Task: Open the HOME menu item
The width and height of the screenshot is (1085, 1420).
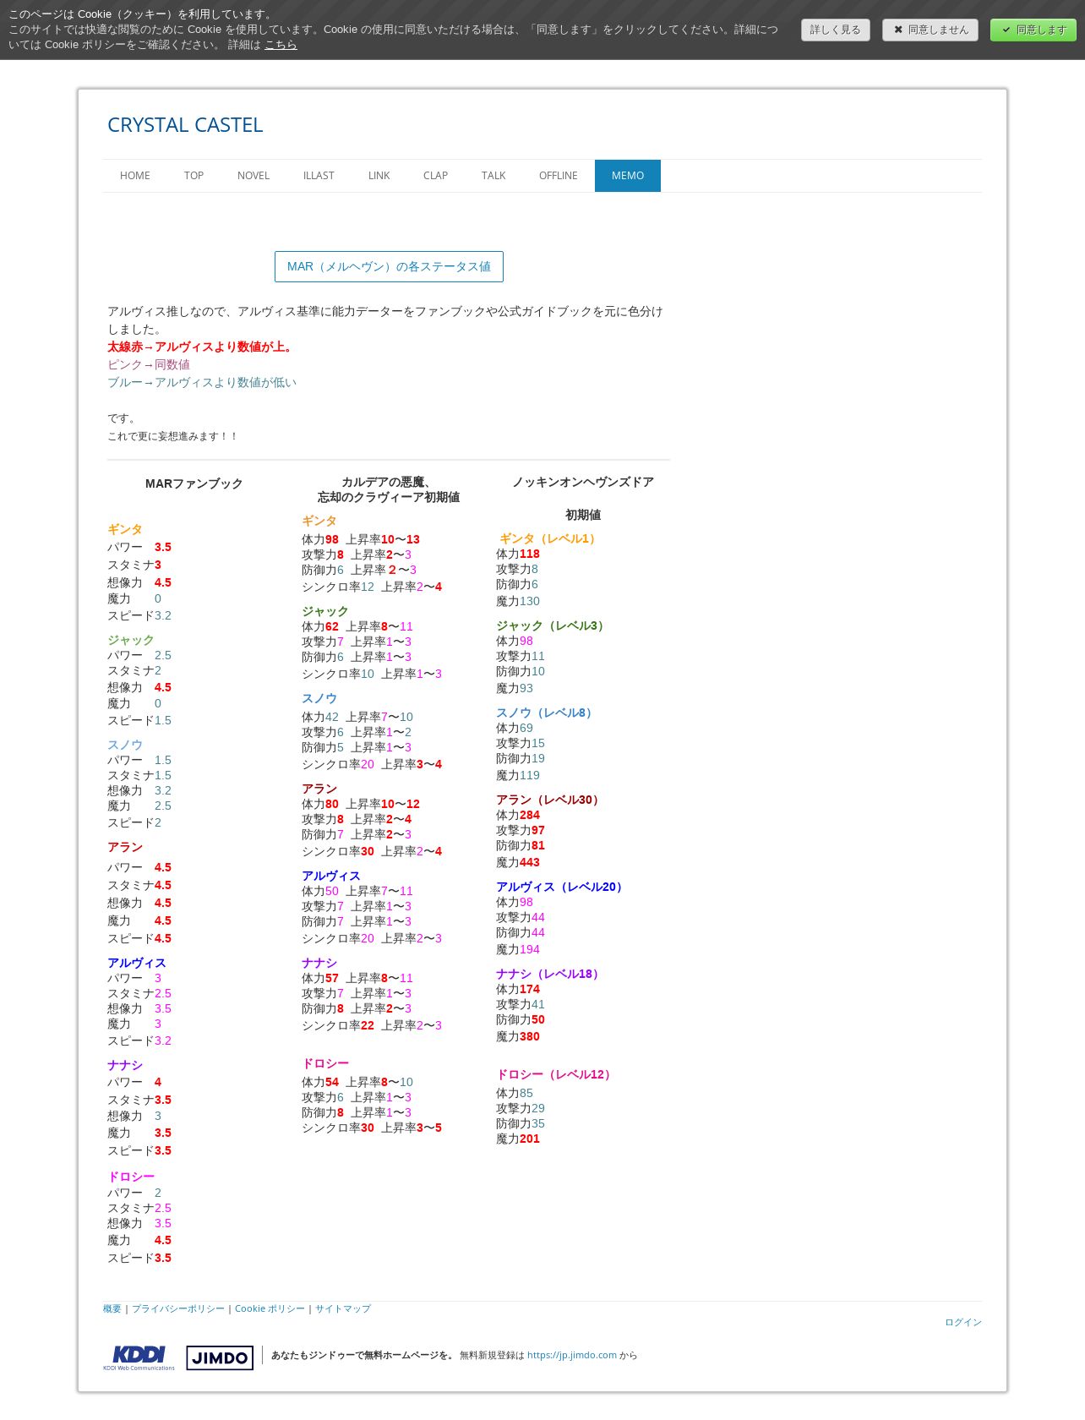Action: [135, 176]
